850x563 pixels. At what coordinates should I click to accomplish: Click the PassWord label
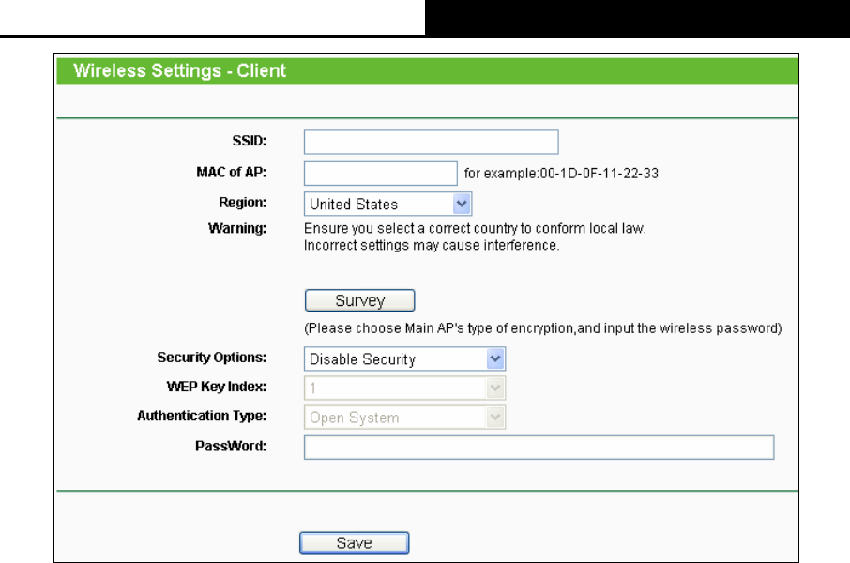(x=231, y=446)
